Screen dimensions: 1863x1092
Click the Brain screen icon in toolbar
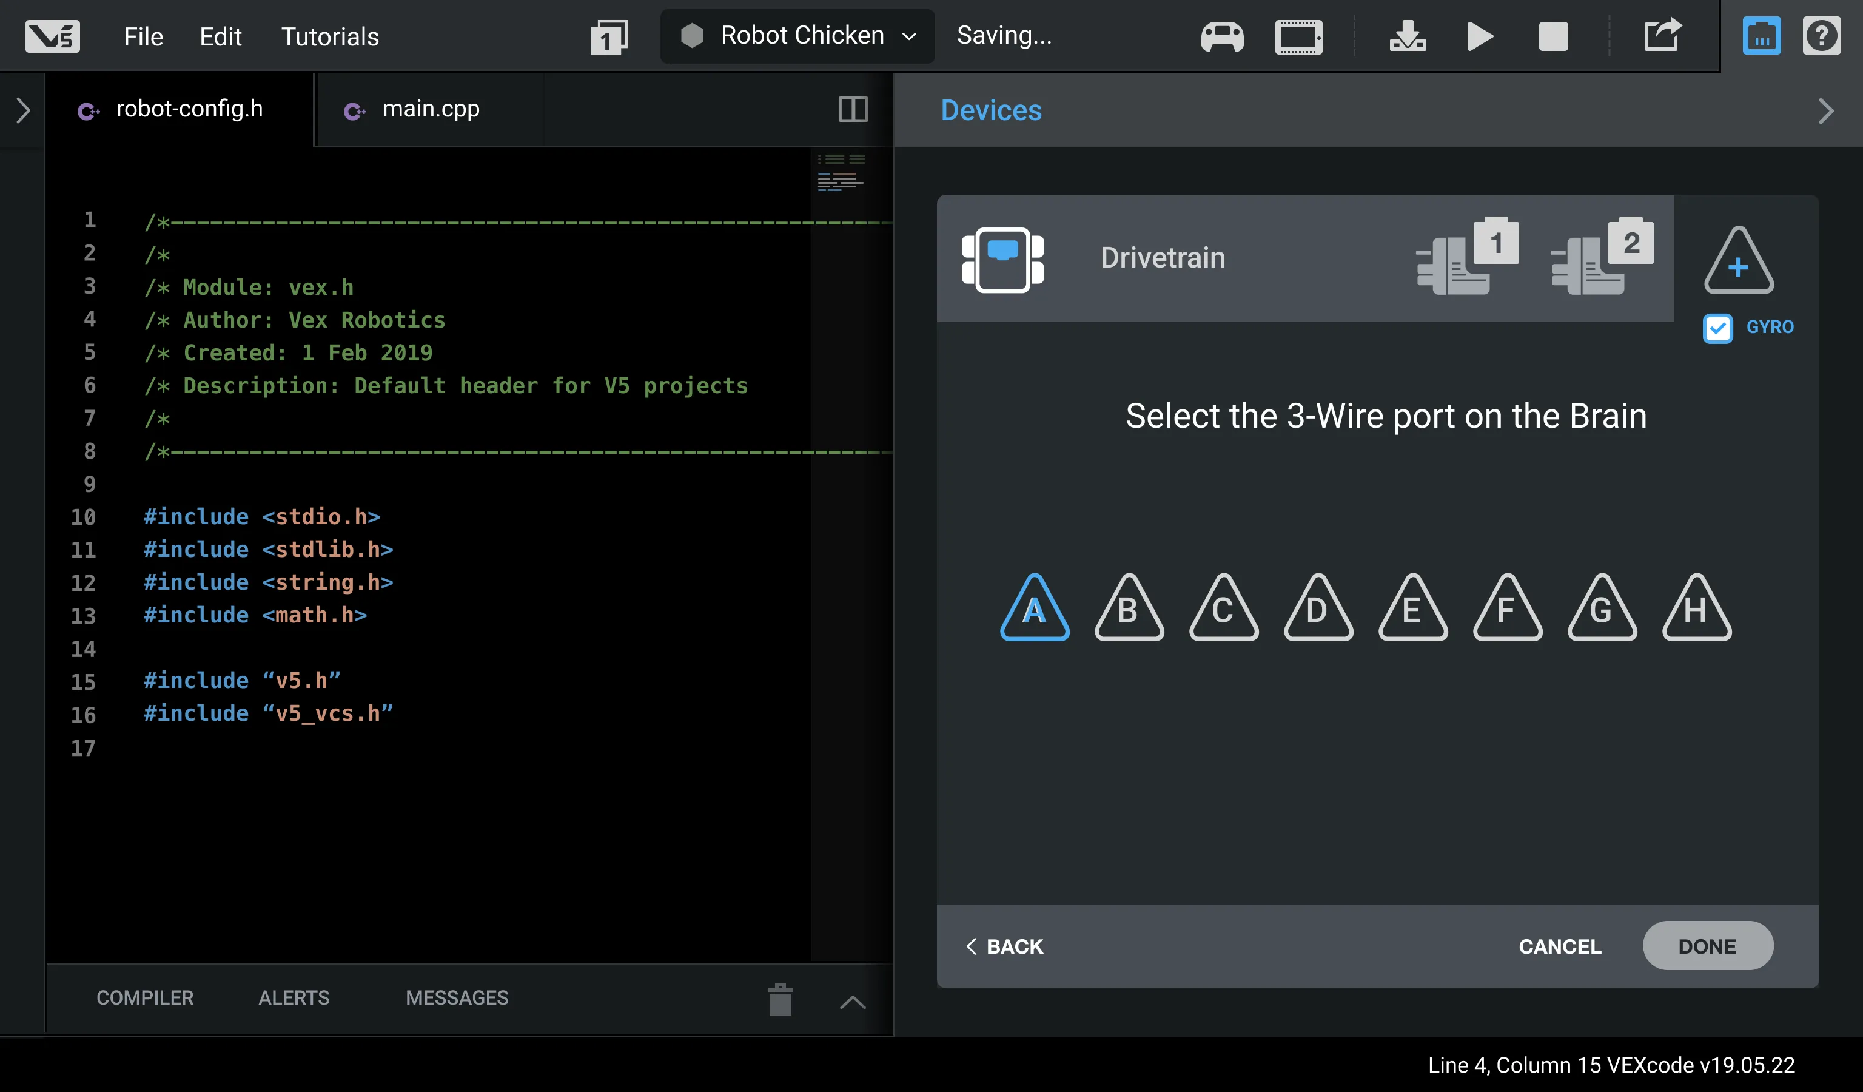pos(1298,36)
